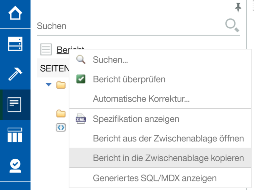254x190 pixels.
Task: Open the data sources server icon
Action: [x=15, y=44]
